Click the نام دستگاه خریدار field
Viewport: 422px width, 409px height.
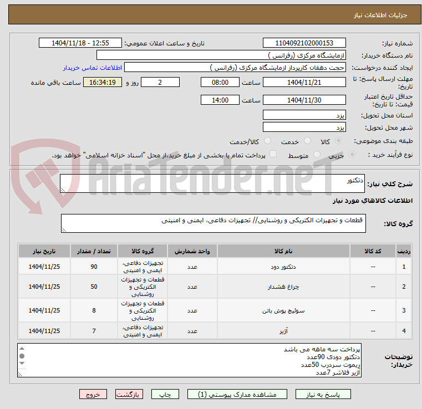[221, 55]
